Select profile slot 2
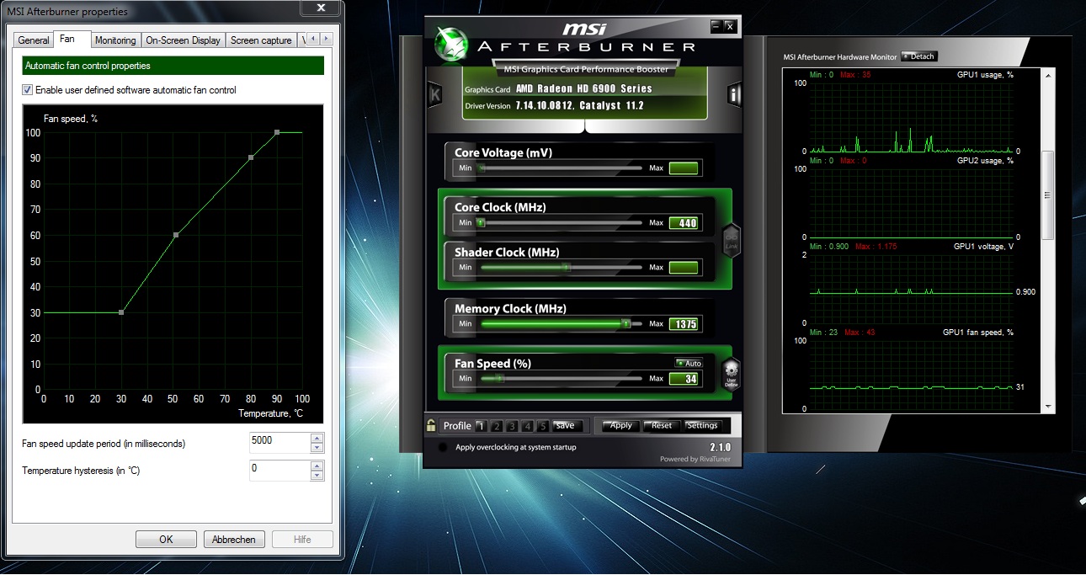Viewport: 1086px width, 575px height. [497, 426]
